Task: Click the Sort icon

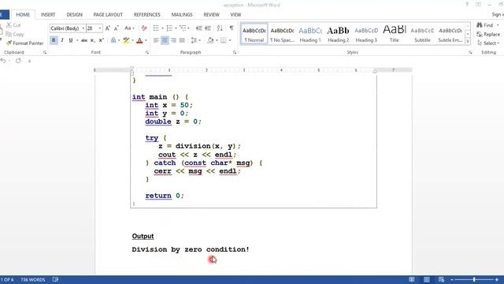Action: coord(220,28)
